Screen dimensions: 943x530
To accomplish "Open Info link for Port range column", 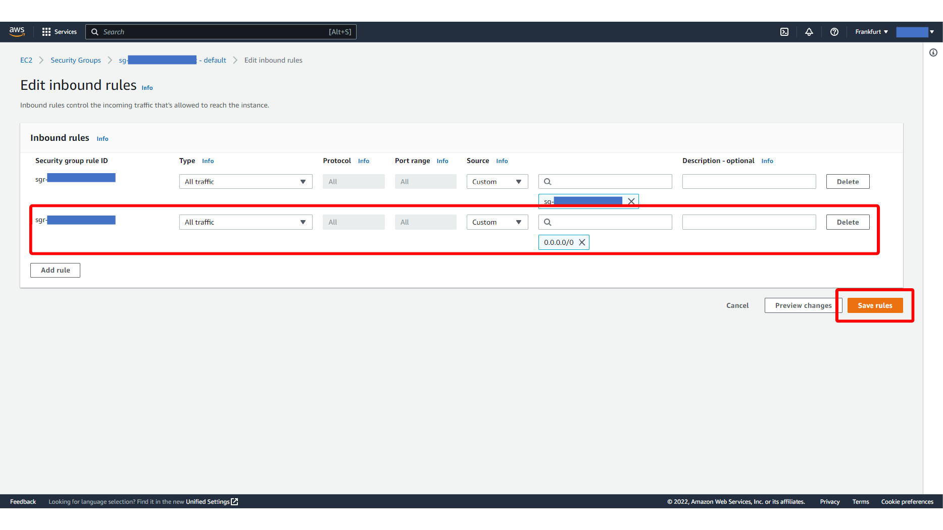I will 442,161.
